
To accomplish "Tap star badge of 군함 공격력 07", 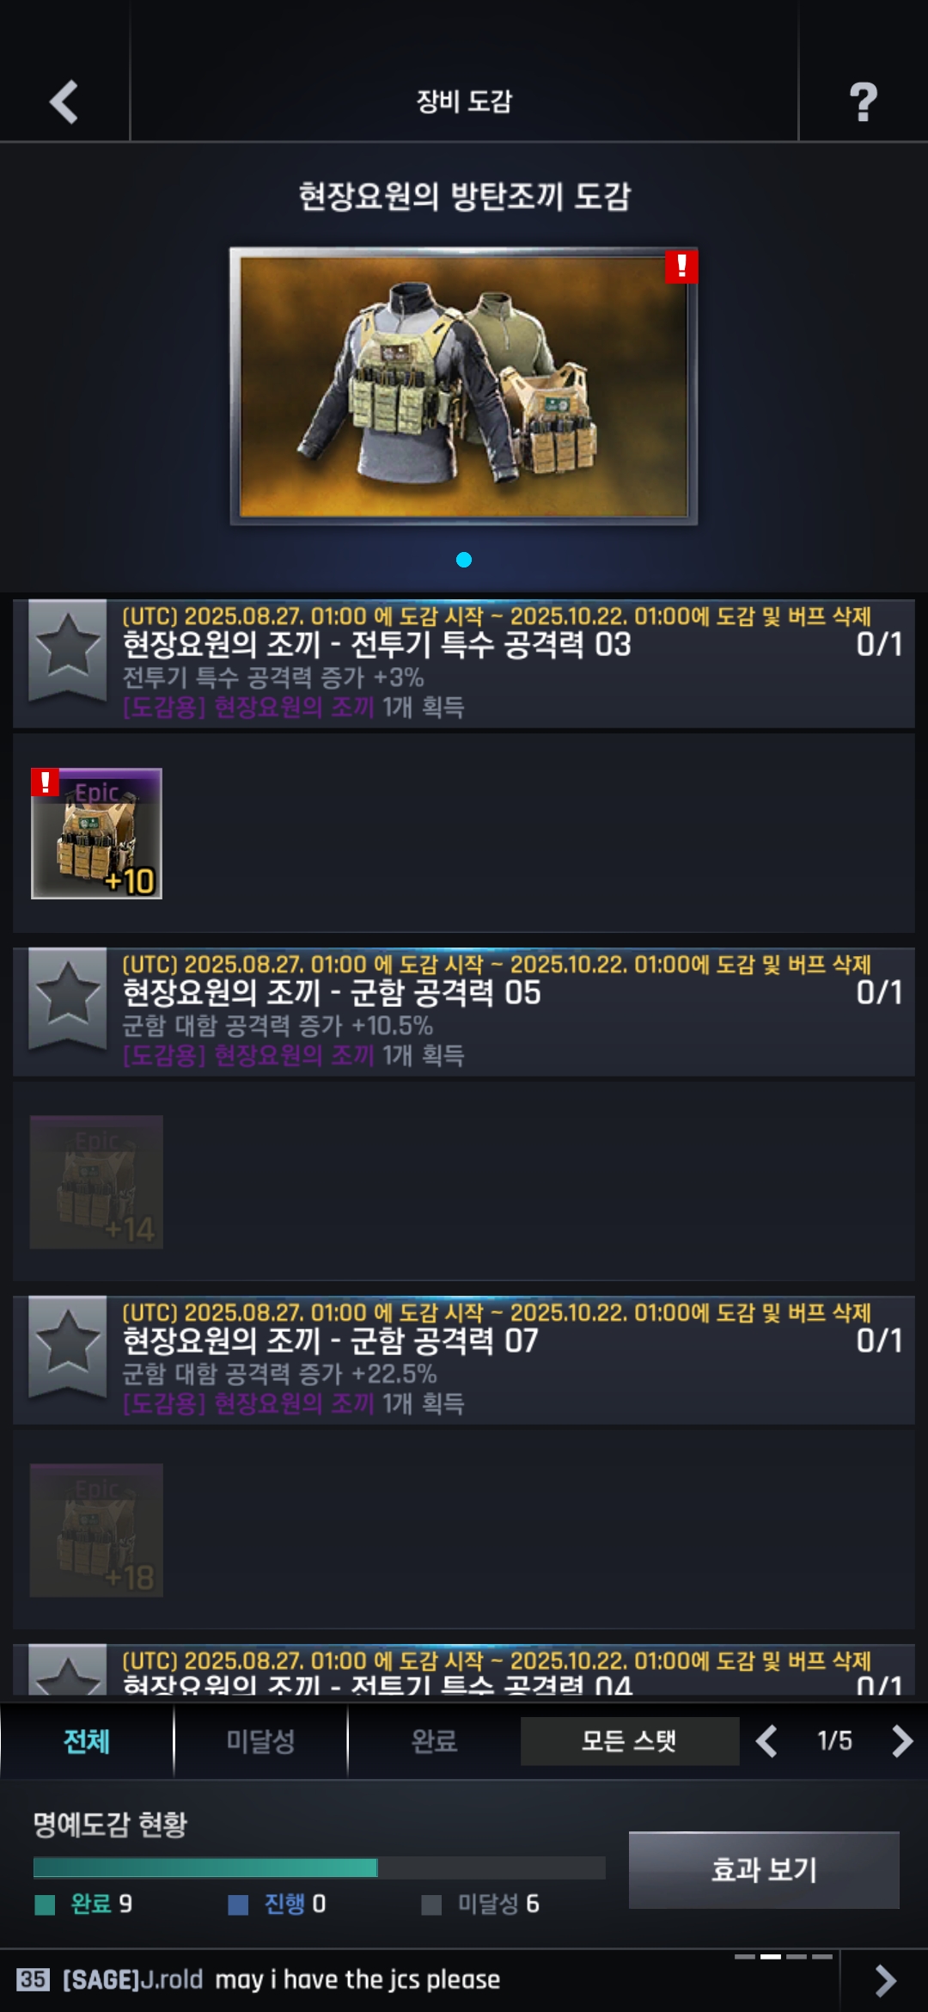I will click(68, 1346).
